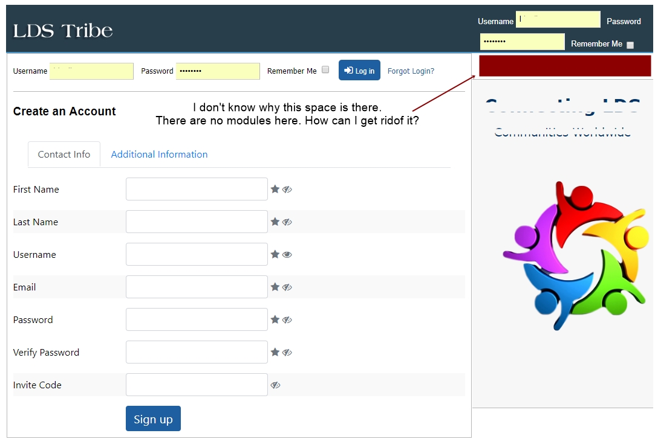Click the dark header Username field
Viewport: 655px width, 439px height.
[x=558, y=19]
